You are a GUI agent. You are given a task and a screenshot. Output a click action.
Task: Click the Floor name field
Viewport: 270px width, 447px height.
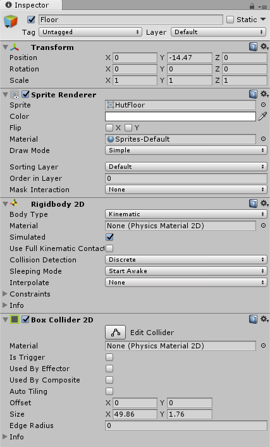click(131, 20)
